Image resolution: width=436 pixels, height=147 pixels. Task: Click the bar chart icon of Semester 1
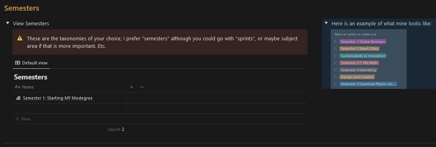click(x=18, y=98)
